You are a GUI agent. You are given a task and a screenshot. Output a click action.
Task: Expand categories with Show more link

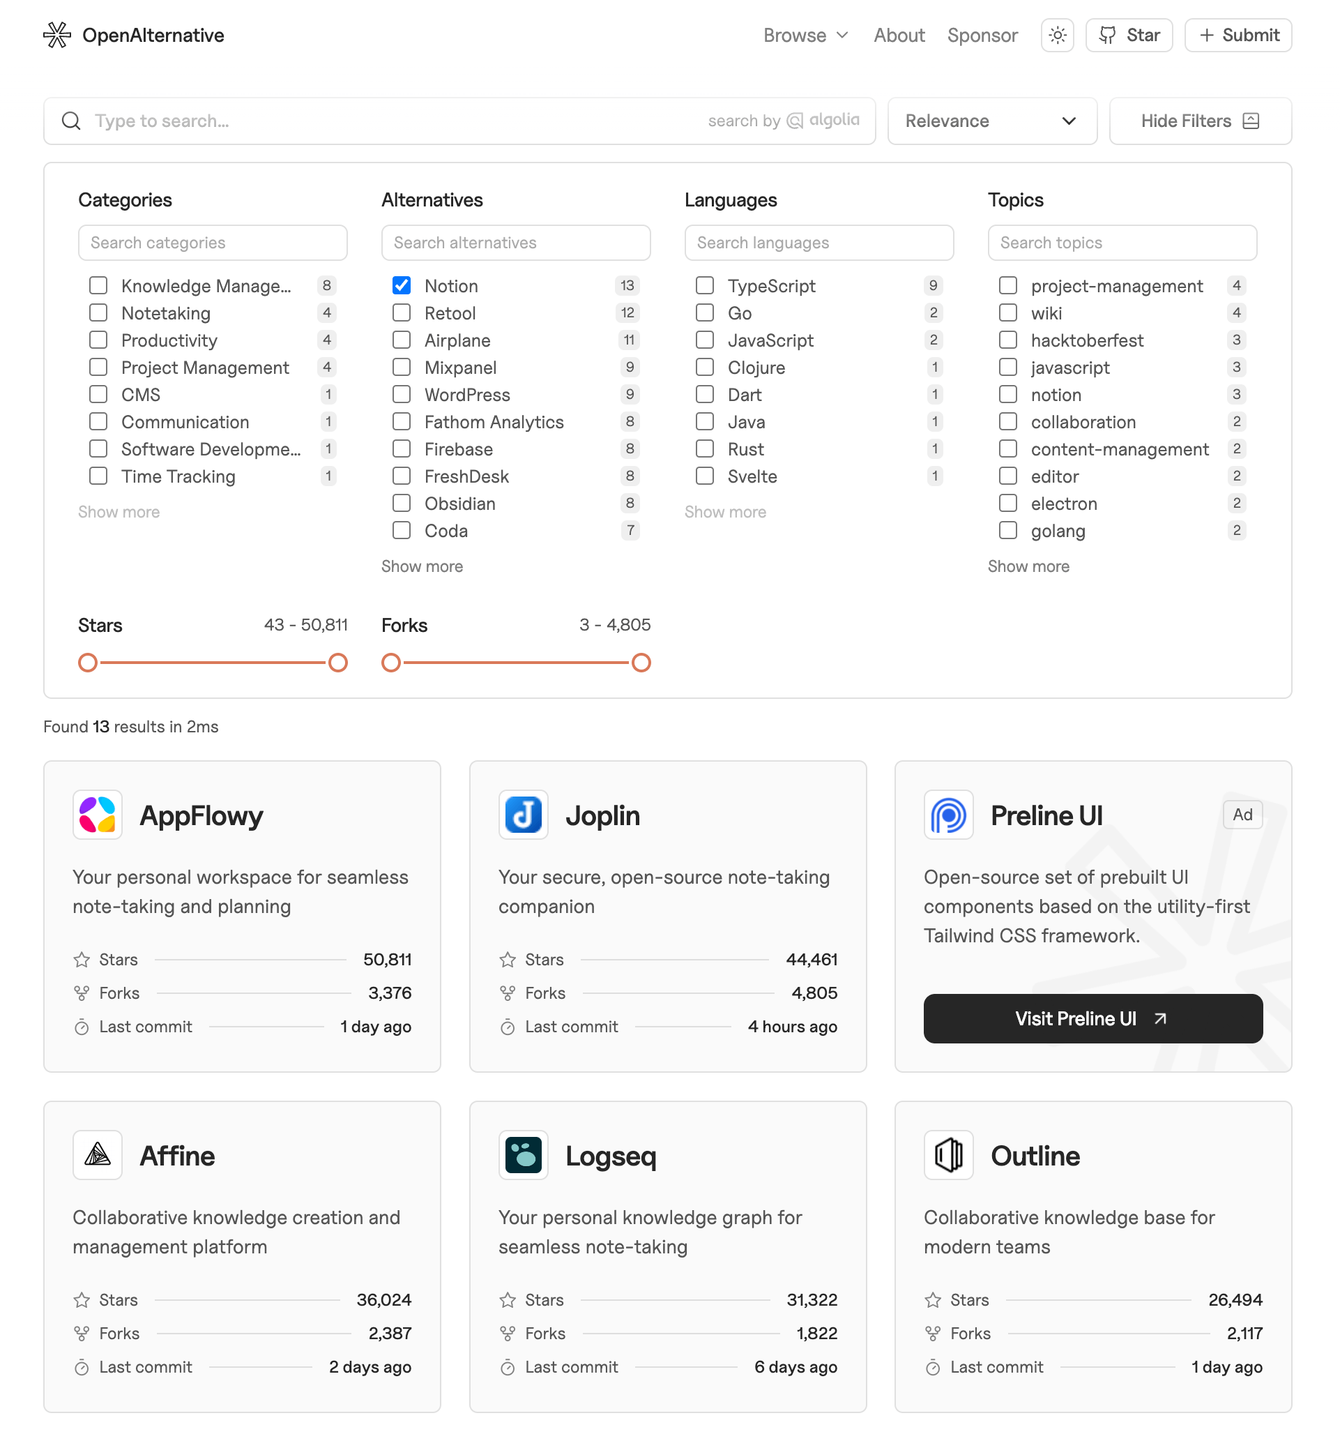click(x=119, y=511)
